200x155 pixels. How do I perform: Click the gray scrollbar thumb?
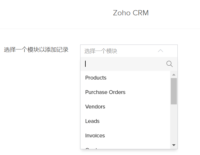coord(174,91)
